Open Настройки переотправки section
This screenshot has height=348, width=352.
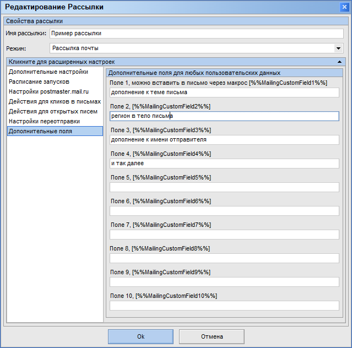coord(44,121)
